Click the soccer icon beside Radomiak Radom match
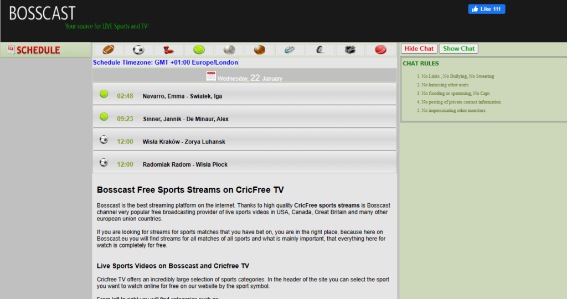This screenshot has width=567, height=299. 104,162
